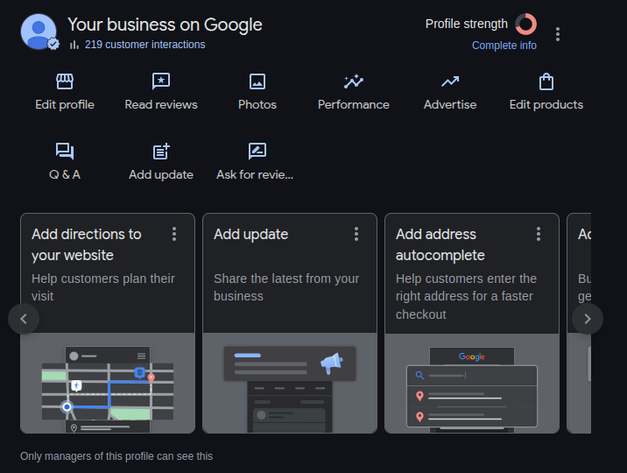This screenshot has width=627, height=473.
Task: Click the Advertise trend arrow icon
Action: click(x=450, y=82)
